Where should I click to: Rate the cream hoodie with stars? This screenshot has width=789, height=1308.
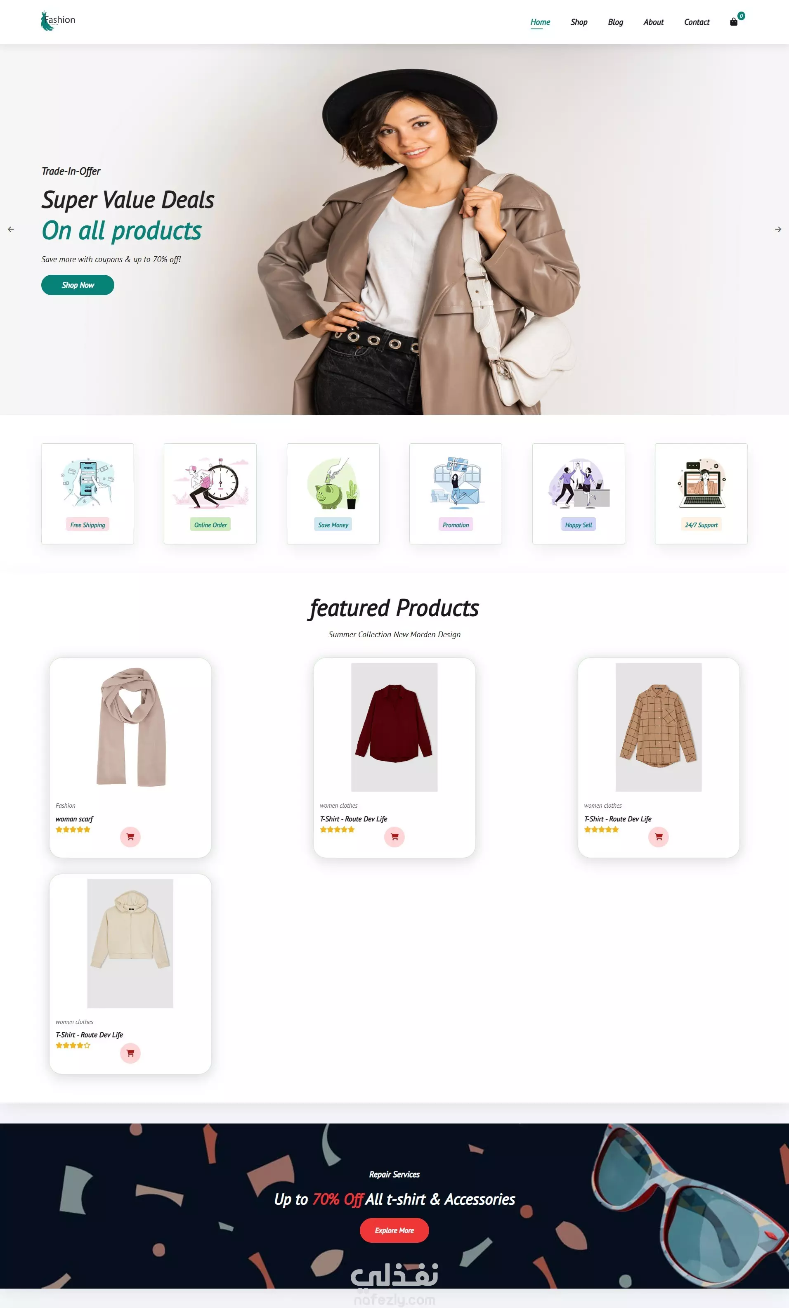coord(73,1045)
